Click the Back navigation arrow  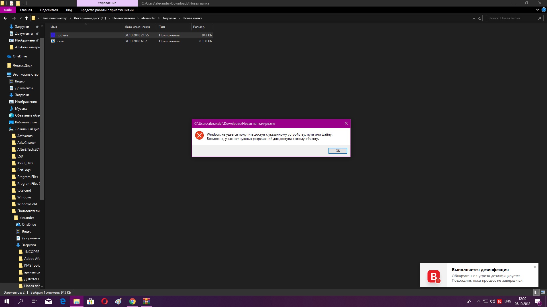coord(5,18)
